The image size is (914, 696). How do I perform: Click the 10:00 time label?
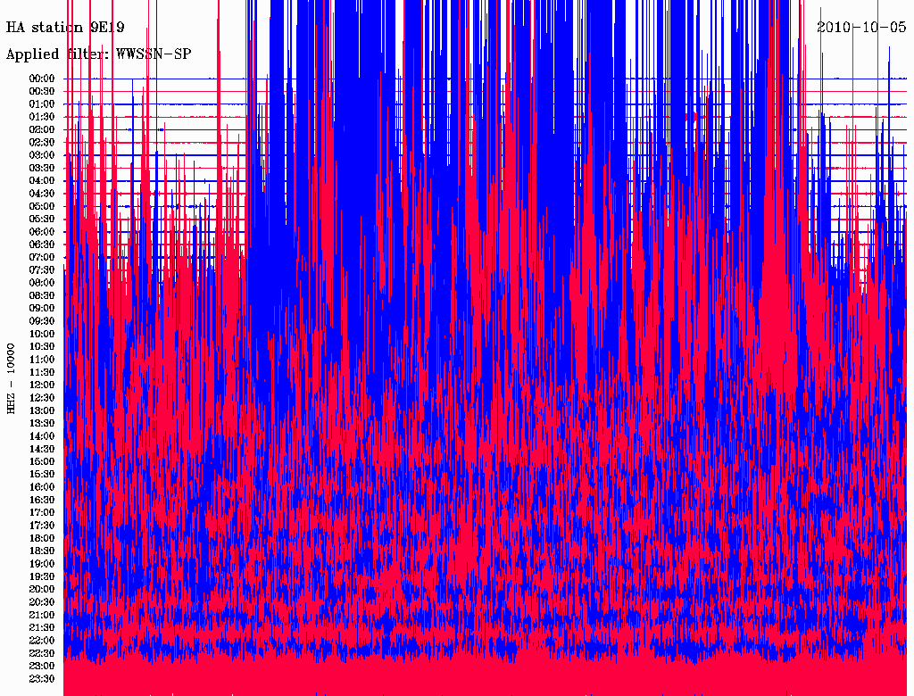click(42, 334)
